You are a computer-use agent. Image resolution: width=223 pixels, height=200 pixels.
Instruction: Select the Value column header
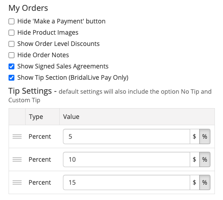click(x=71, y=117)
